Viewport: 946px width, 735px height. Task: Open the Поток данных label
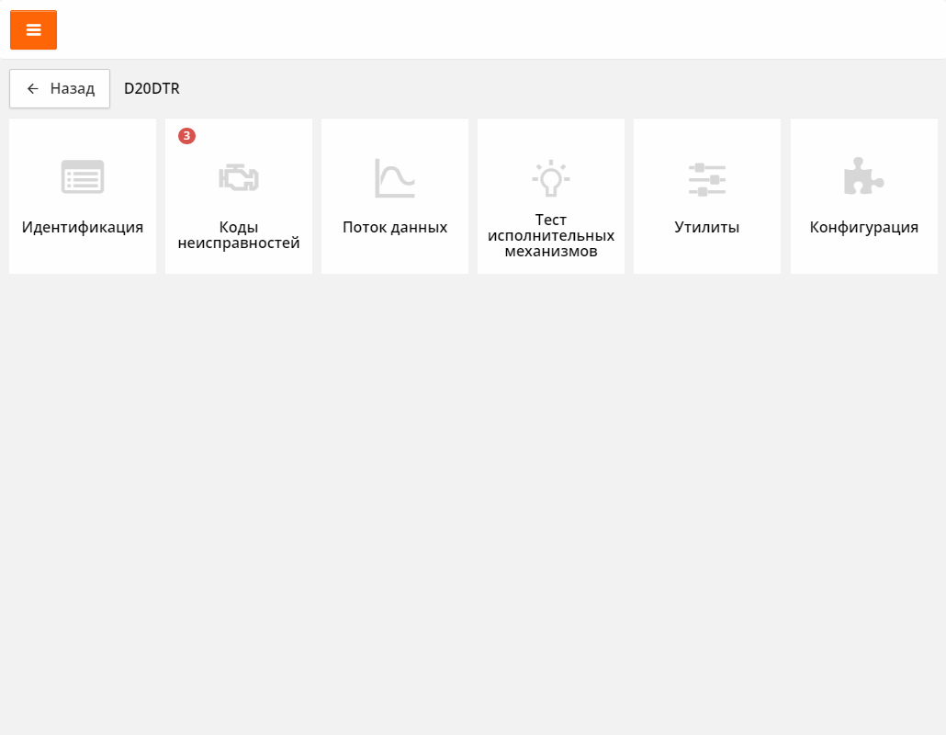pyautogui.click(x=395, y=228)
